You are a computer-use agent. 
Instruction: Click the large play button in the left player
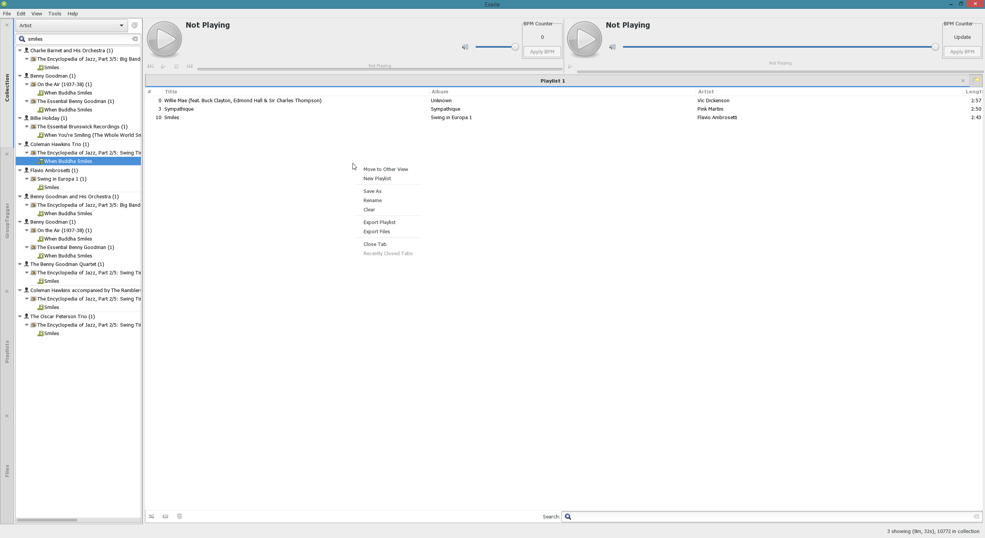(x=164, y=39)
